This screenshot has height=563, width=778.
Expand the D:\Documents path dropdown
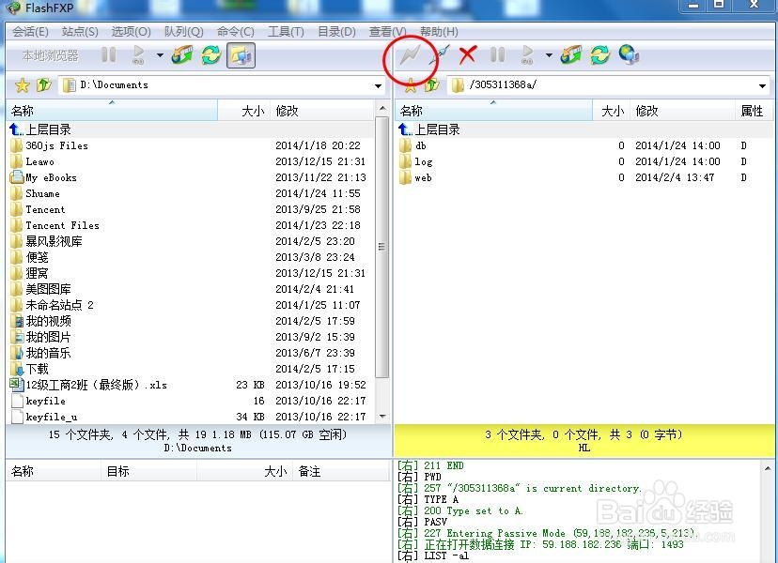pos(378,85)
